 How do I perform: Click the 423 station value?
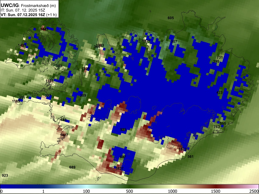(219, 92)
